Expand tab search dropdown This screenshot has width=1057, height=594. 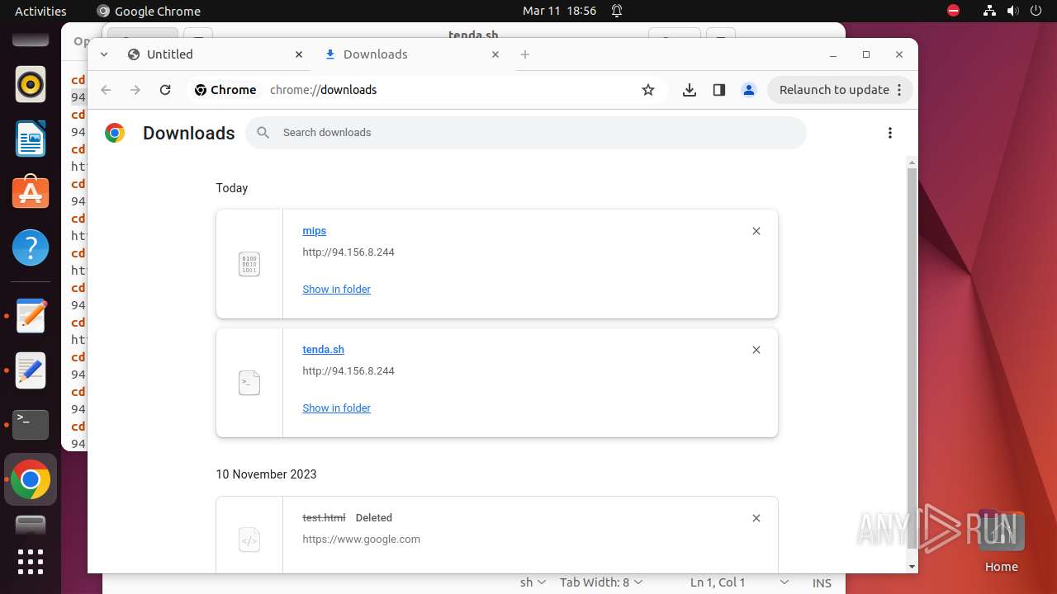(x=104, y=54)
